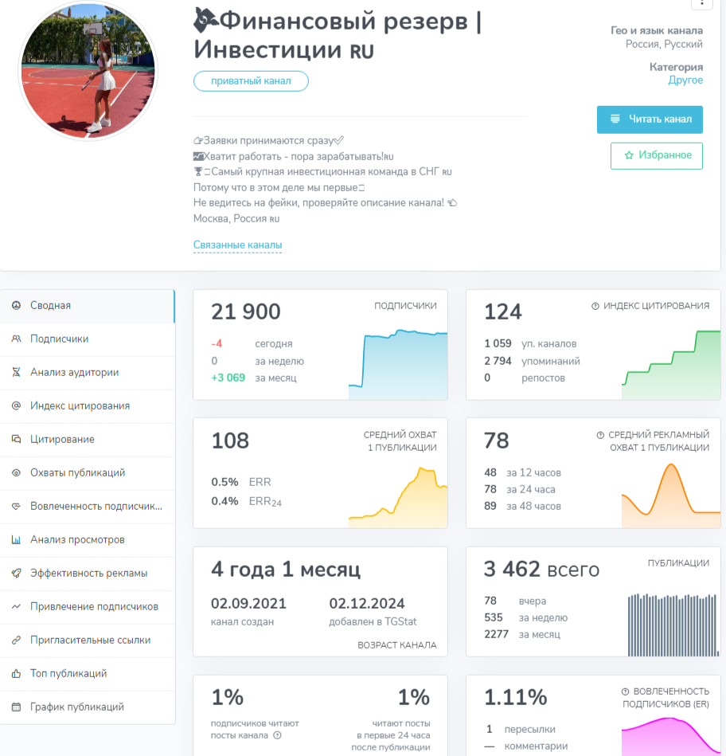726x756 pixels.
Task: Click the average reach yellow chart
Action: click(398, 497)
